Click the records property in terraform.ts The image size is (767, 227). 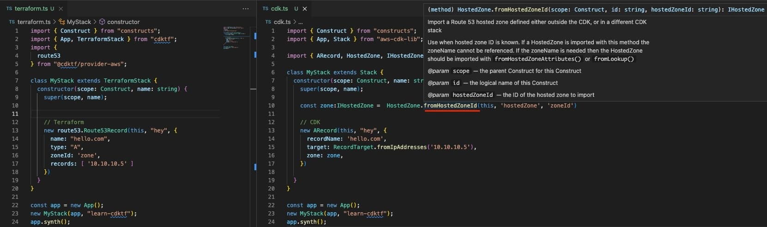pos(62,164)
